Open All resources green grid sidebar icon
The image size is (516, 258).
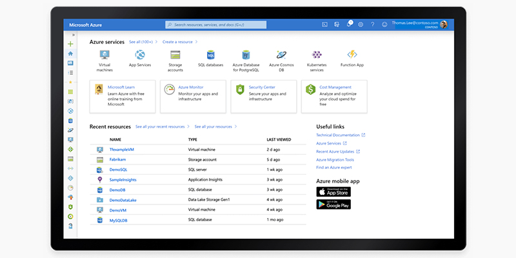click(x=70, y=92)
